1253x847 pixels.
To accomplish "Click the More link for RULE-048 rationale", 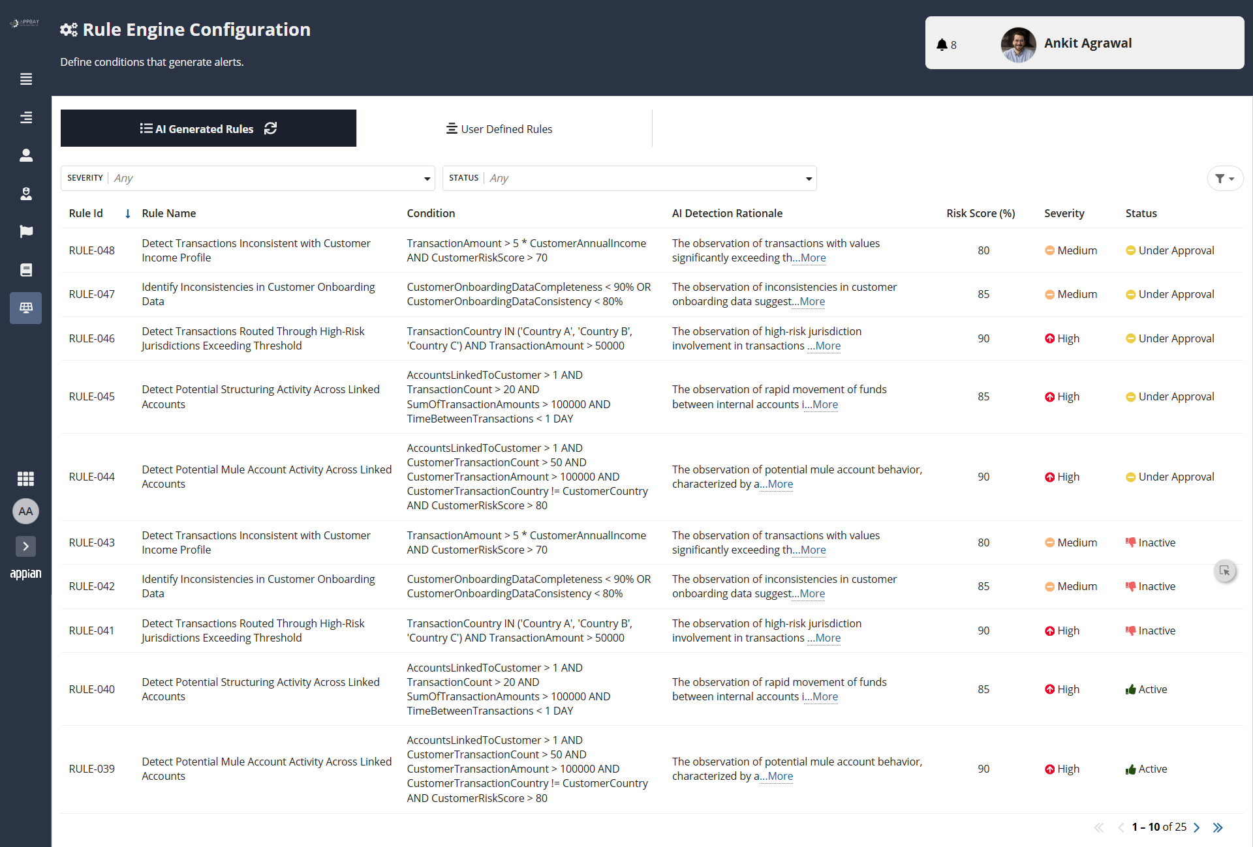I will 813,258.
